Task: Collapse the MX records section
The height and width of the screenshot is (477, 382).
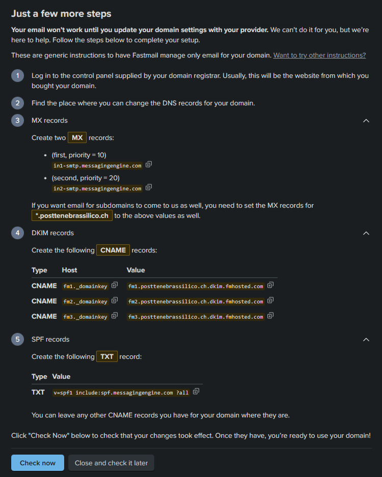Action: click(x=366, y=121)
